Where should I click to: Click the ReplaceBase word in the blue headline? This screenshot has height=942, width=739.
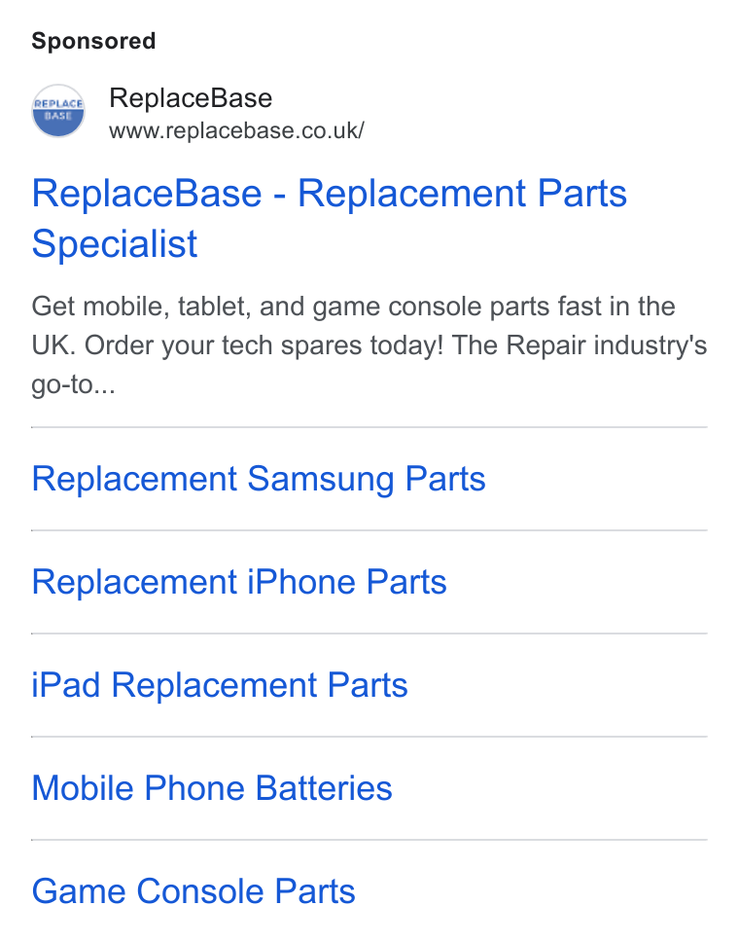(x=147, y=194)
